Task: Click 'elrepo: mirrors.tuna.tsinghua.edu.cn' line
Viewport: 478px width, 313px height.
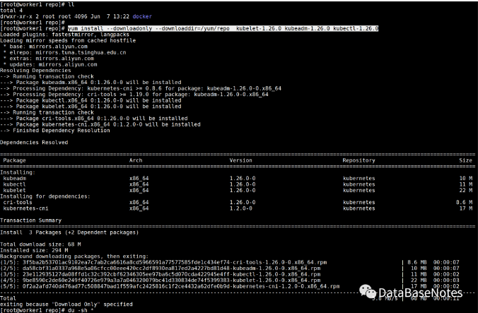Action: (x=65, y=52)
